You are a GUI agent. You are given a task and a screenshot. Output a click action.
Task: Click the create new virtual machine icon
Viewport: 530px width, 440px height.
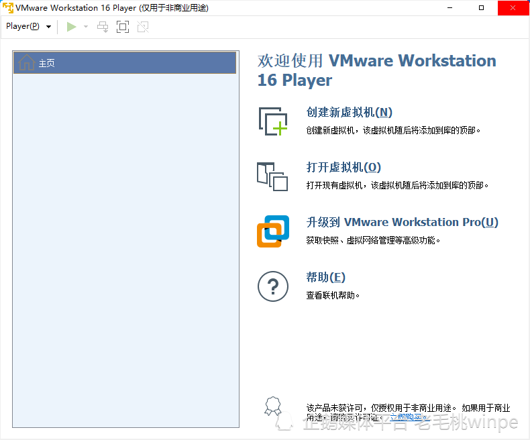(273, 121)
